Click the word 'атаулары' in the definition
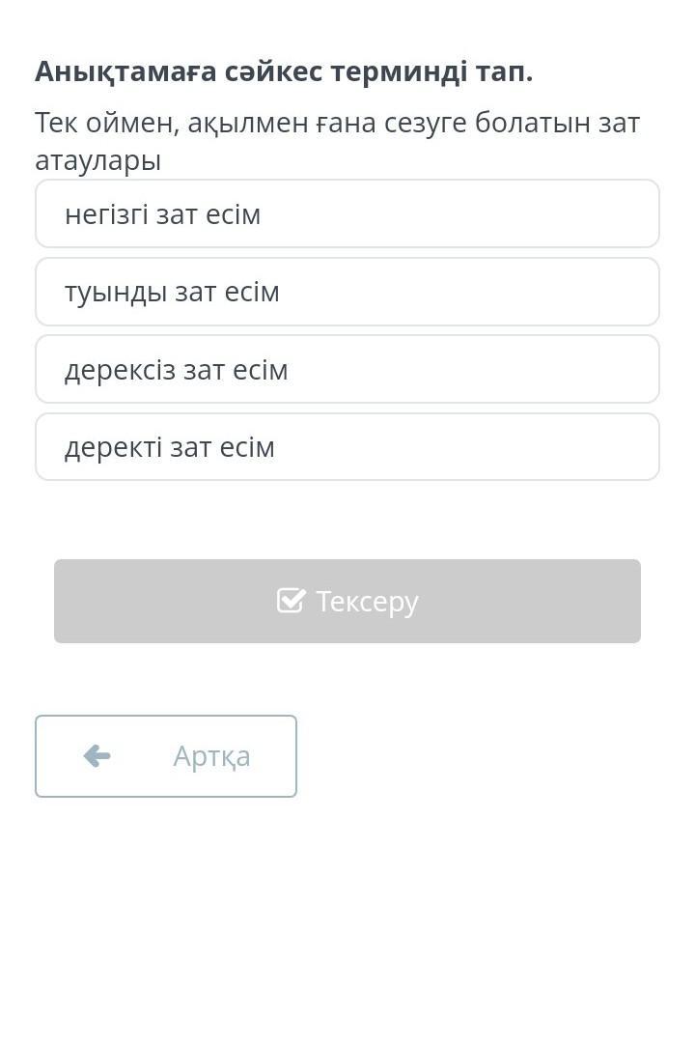This screenshot has width=695, height=1045. (x=97, y=160)
